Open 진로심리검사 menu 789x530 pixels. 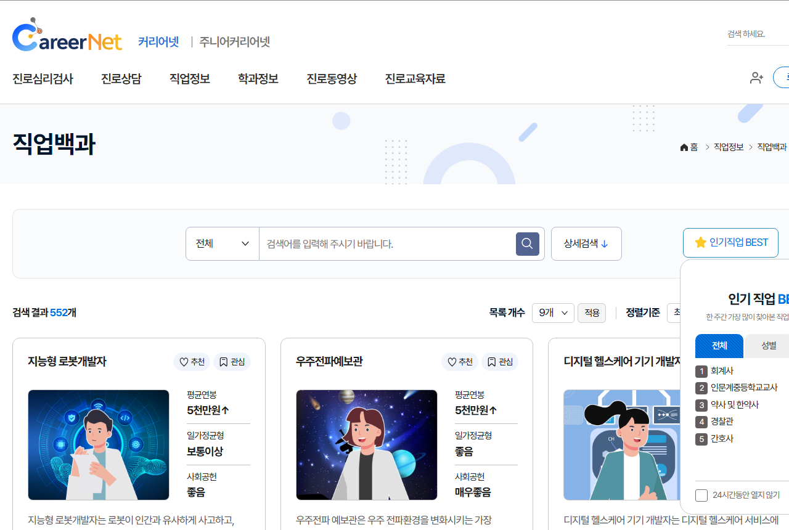tap(43, 79)
